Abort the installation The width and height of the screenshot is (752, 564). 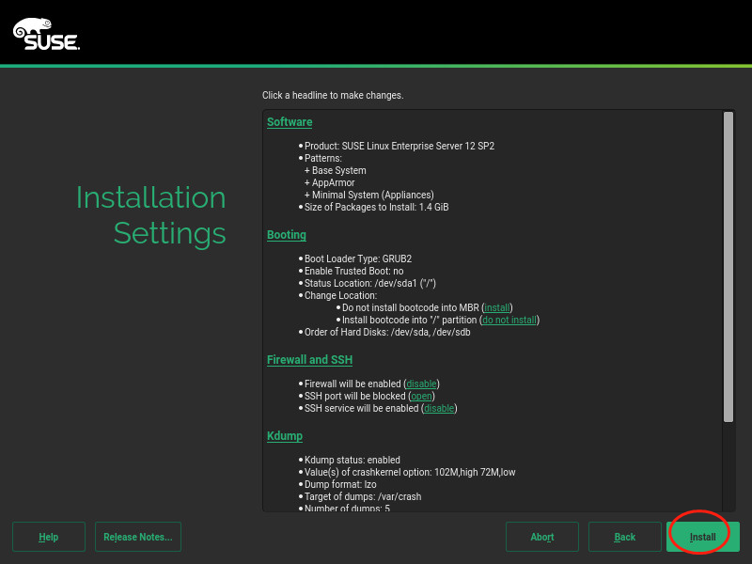[542, 537]
